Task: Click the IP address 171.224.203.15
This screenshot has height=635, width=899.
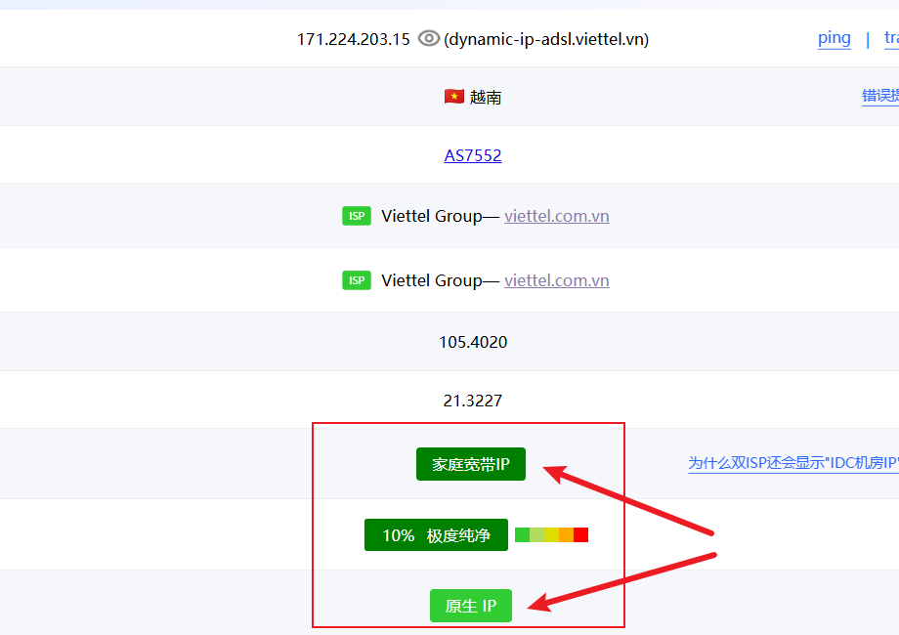Action: click(x=354, y=39)
